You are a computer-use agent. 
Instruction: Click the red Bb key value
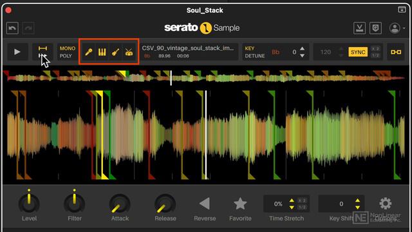(x=276, y=52)
